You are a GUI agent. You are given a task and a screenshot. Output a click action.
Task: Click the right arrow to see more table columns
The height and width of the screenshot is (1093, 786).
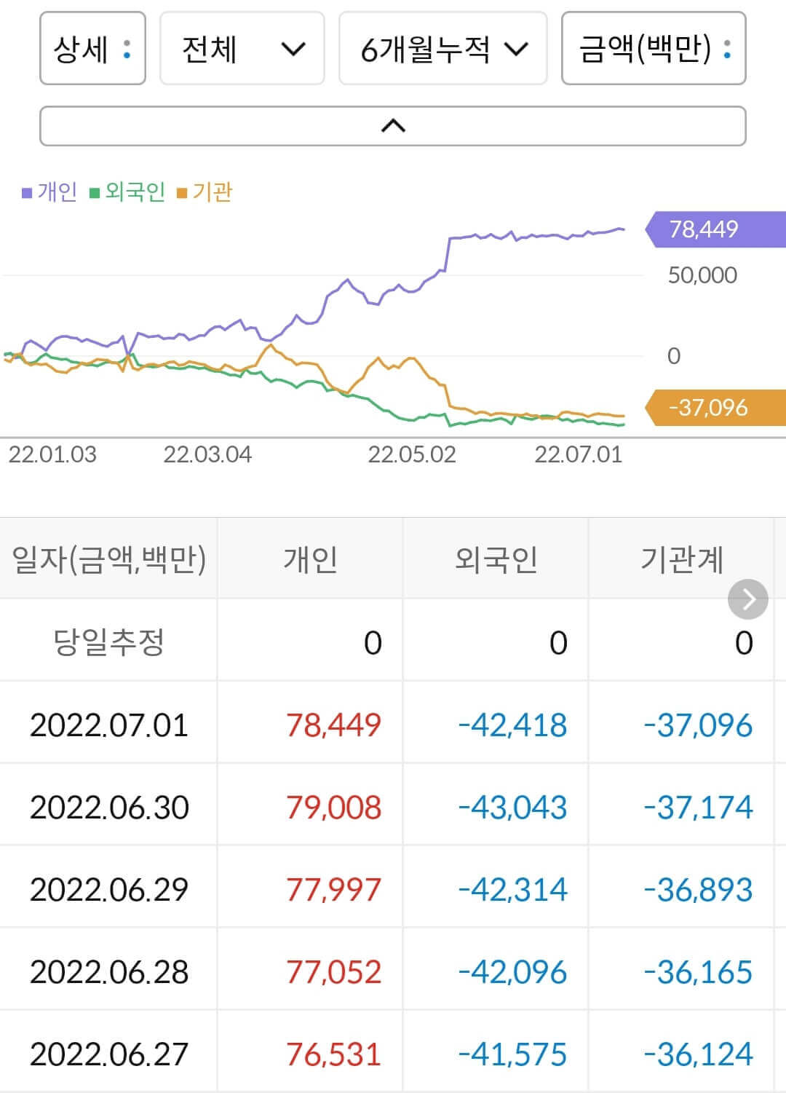click(x=747, y=599)
